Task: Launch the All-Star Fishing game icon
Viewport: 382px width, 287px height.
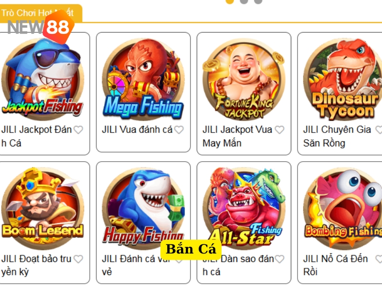Action: click(x=244, y=208)
